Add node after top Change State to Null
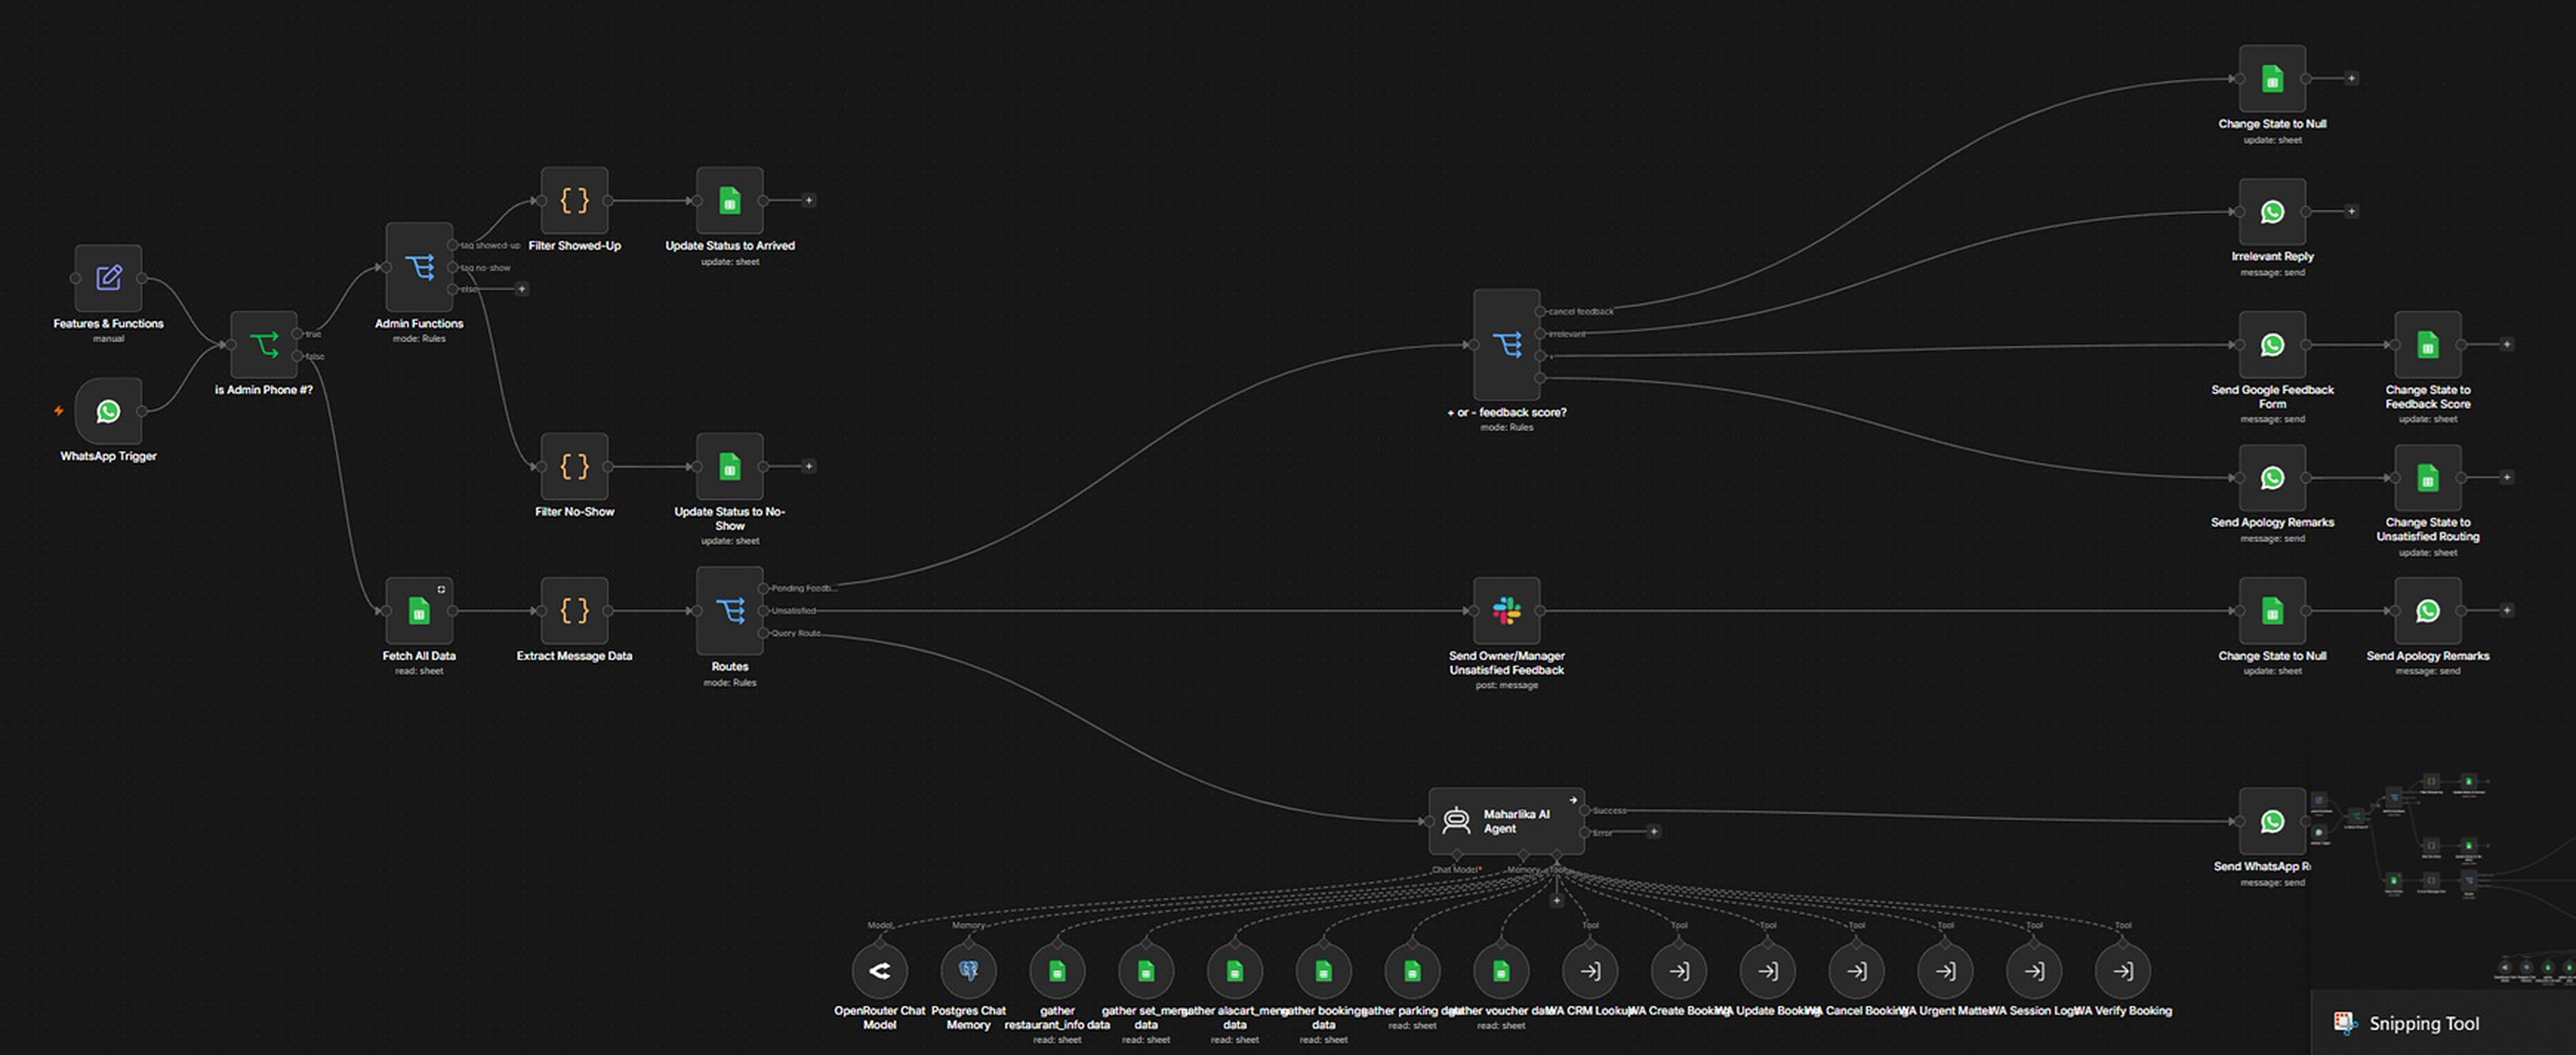Screen dimensions: 2576x1055 pos(2351,78)
